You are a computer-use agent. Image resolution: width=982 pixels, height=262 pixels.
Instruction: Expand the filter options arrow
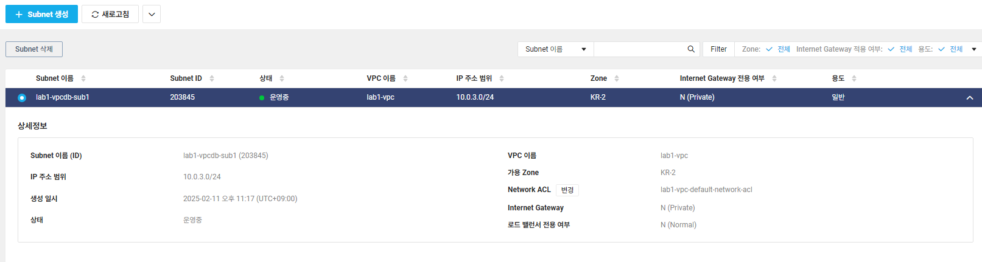(974, 49)
